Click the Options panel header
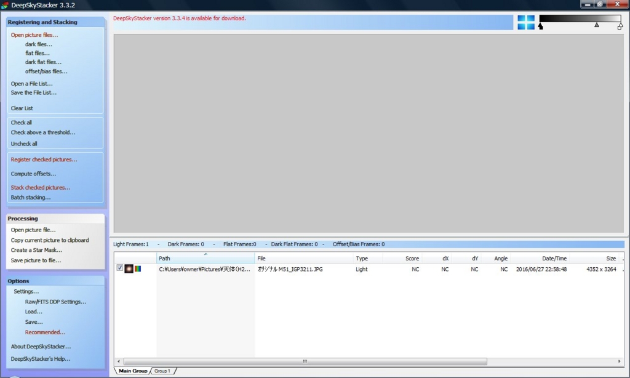 click(55, 281)
